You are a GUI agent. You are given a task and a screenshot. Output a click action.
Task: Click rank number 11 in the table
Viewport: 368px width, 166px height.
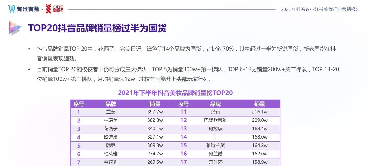[183, 112]
